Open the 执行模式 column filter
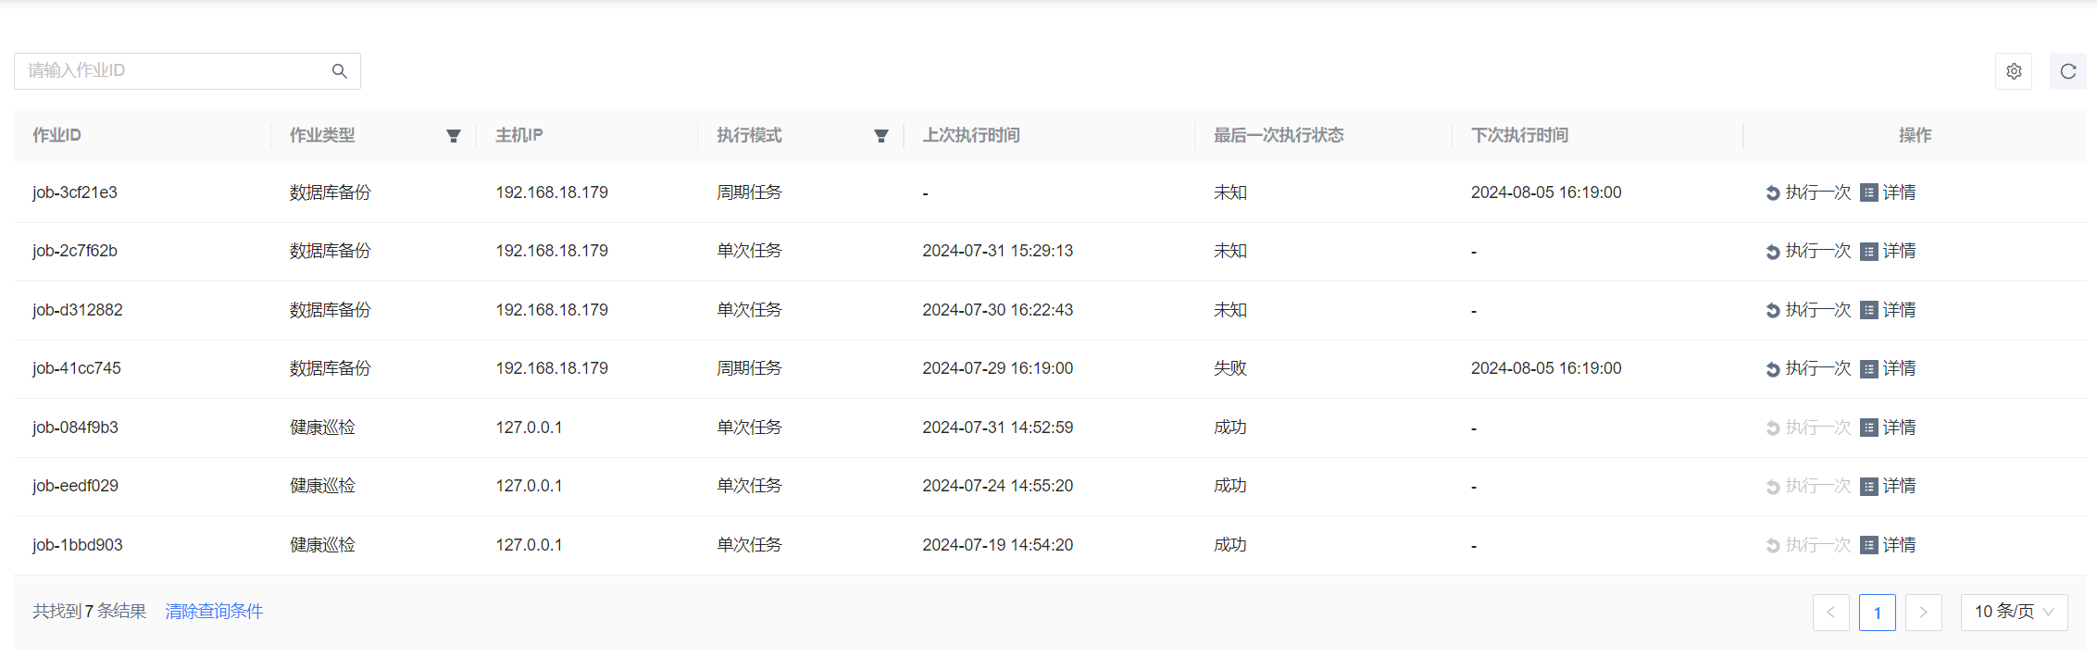The width and height of the screenshot is (2097, 657). coord(881,136)
